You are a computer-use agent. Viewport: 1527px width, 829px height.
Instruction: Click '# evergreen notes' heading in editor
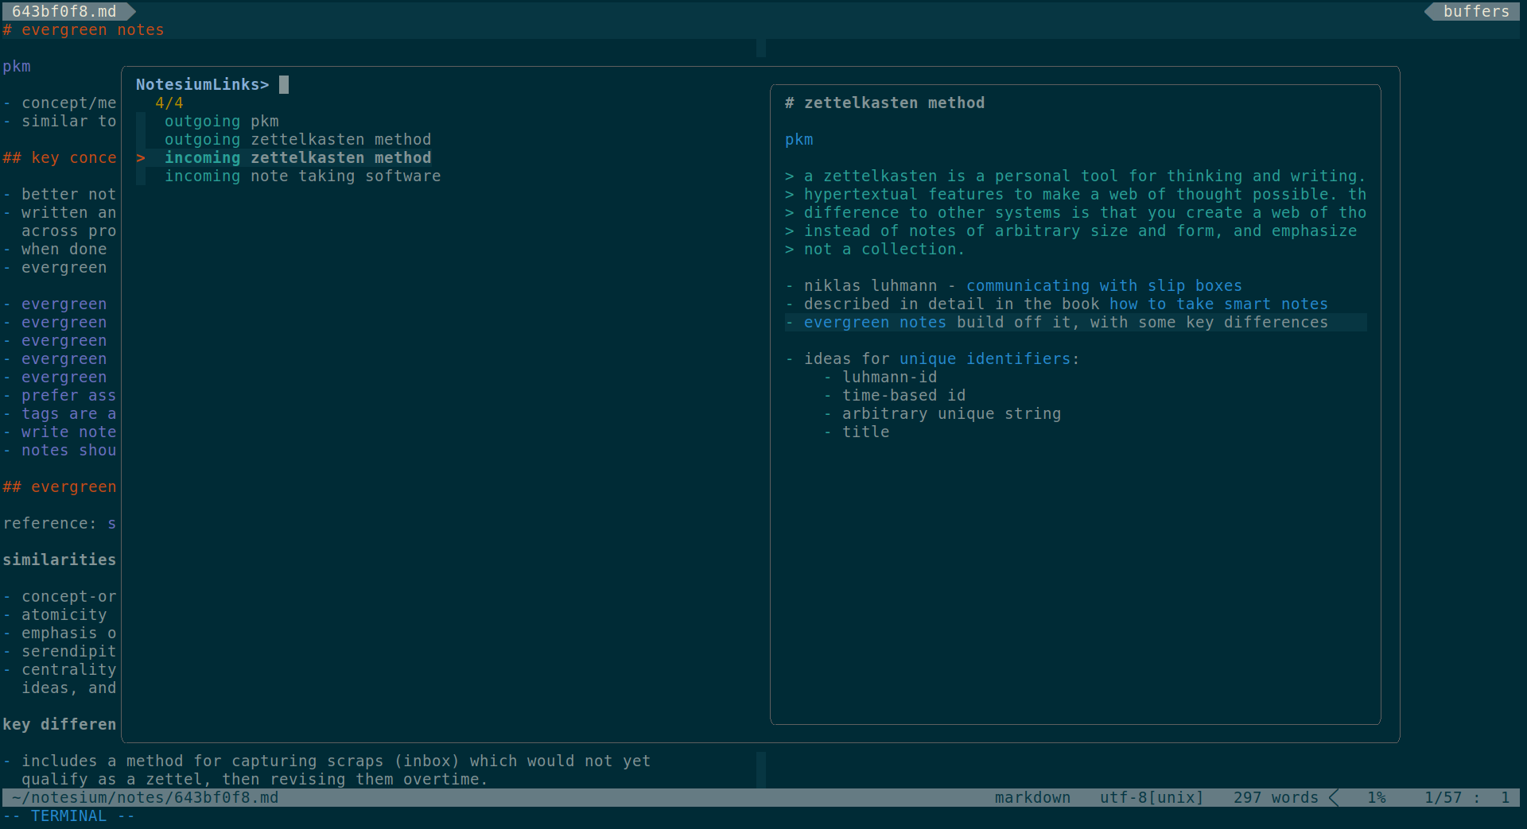84,29
